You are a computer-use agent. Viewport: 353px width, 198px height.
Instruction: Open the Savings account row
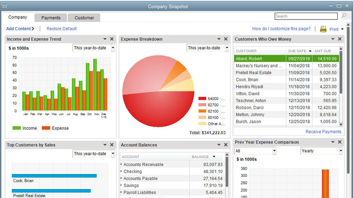(x=172, y=185)
